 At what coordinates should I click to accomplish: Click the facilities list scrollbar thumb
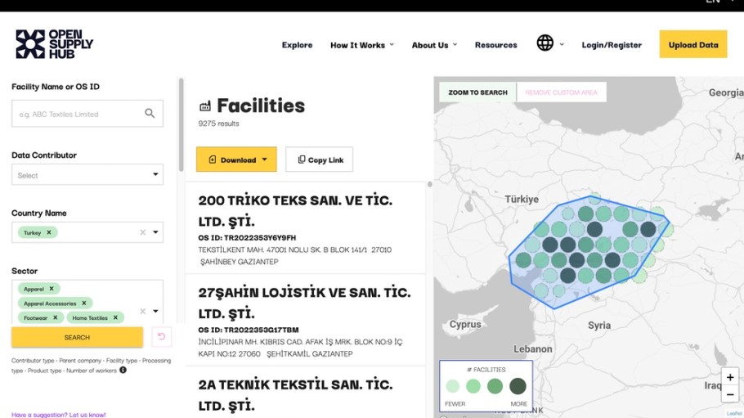(x=429, y=184)
